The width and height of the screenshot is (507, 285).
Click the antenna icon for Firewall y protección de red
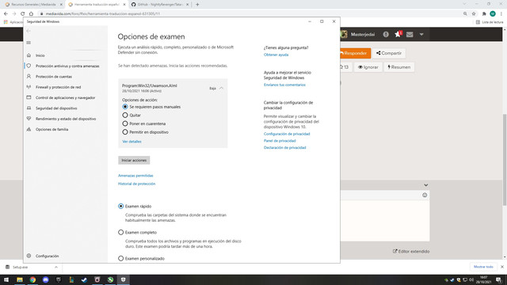pos(29,87)
